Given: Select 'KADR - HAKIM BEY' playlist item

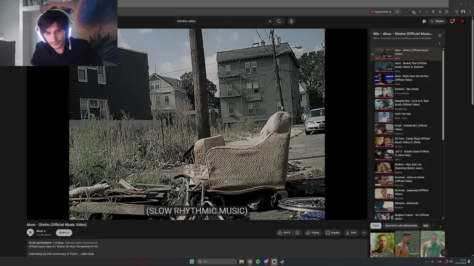Looking at the screenshot, I should pos(407,129).
